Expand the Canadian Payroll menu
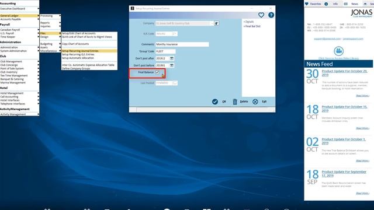374x210 pixels. coord(20,30)
